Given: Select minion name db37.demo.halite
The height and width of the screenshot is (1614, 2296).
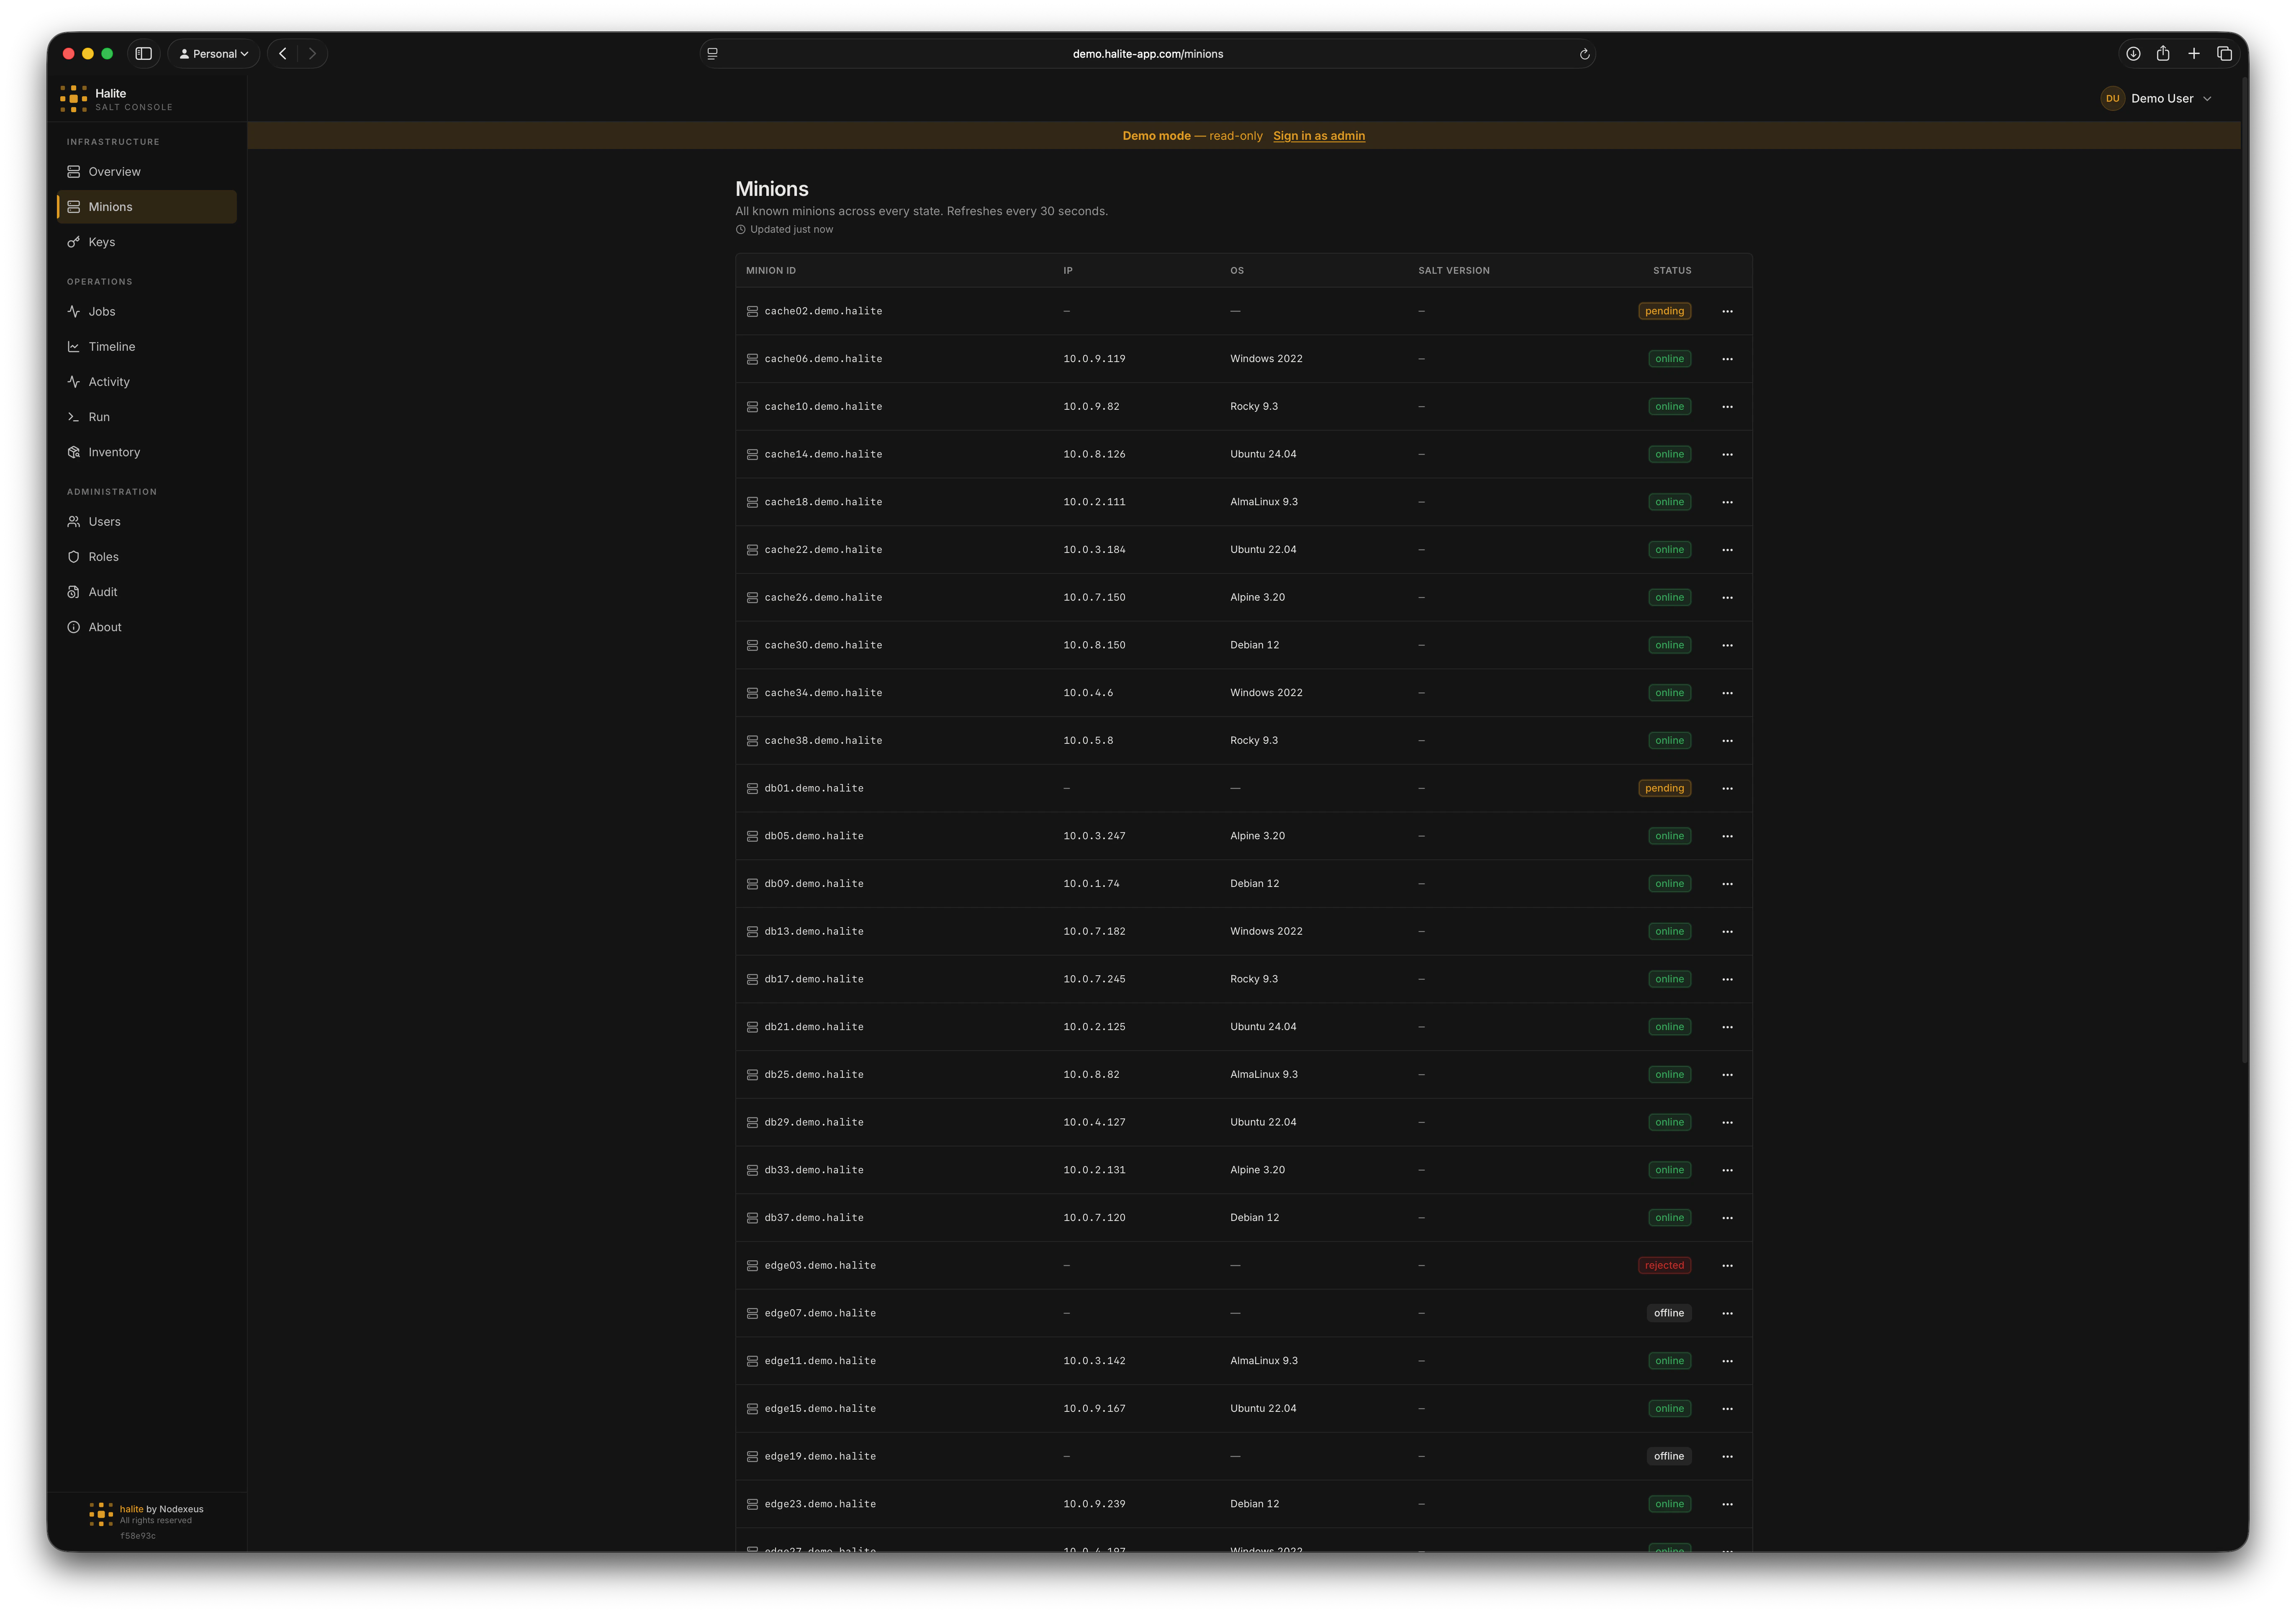Looking at the screenshot, I should pyautogui.click(x=814, y=1218).
